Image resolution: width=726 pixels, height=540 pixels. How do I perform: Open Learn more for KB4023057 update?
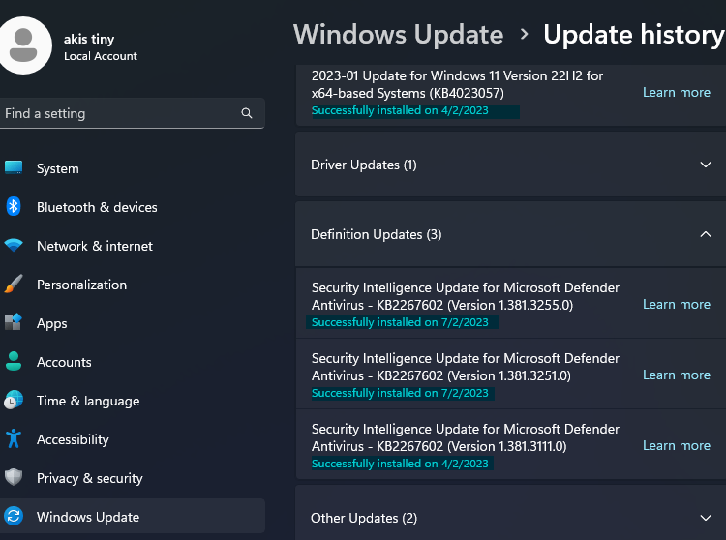tap(677, 93)
